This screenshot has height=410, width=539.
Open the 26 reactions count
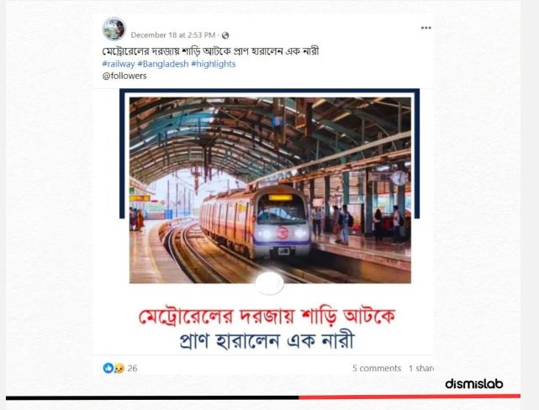(132, 368)
